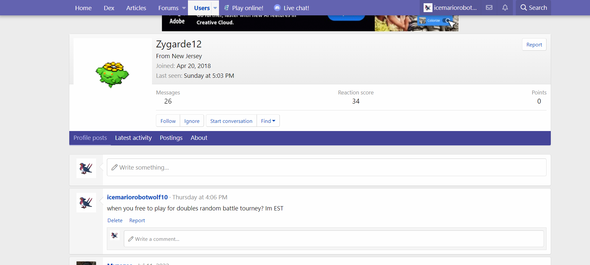Go to Home in navigation
Screen dimensions: 590x265
coord(83,8)
